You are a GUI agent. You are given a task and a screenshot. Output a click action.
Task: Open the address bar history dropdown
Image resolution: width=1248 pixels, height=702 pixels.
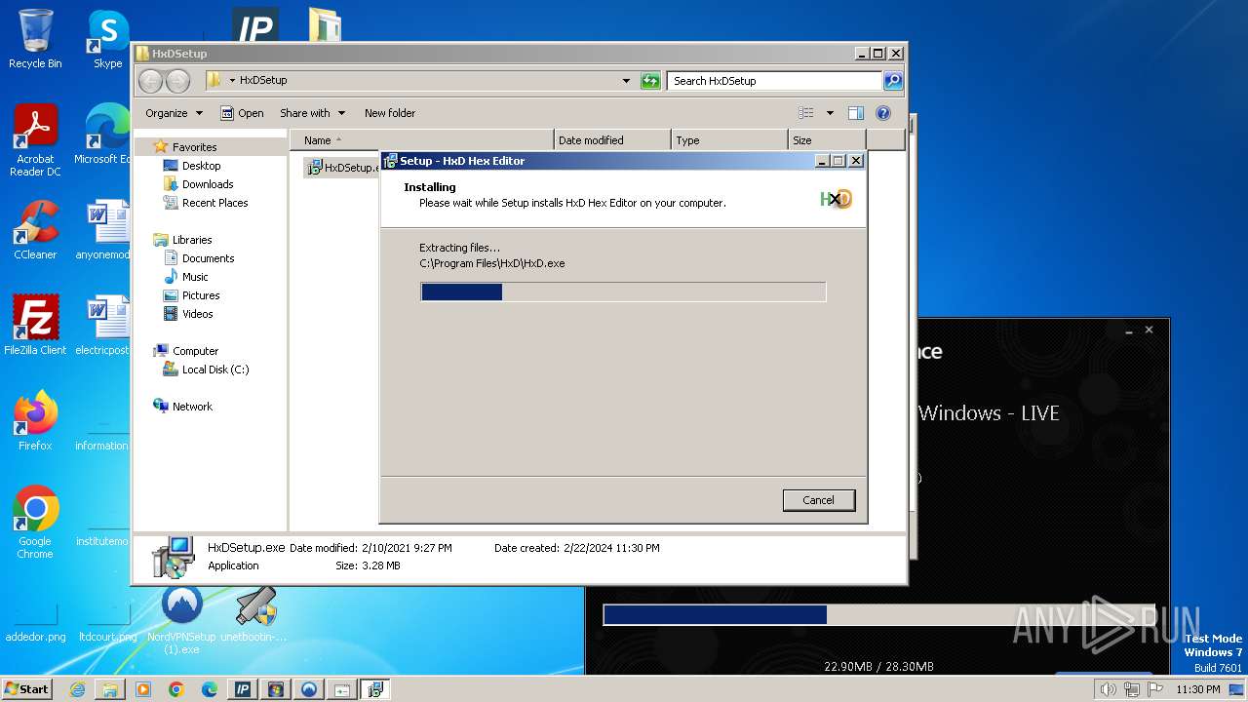click(626, 81)
